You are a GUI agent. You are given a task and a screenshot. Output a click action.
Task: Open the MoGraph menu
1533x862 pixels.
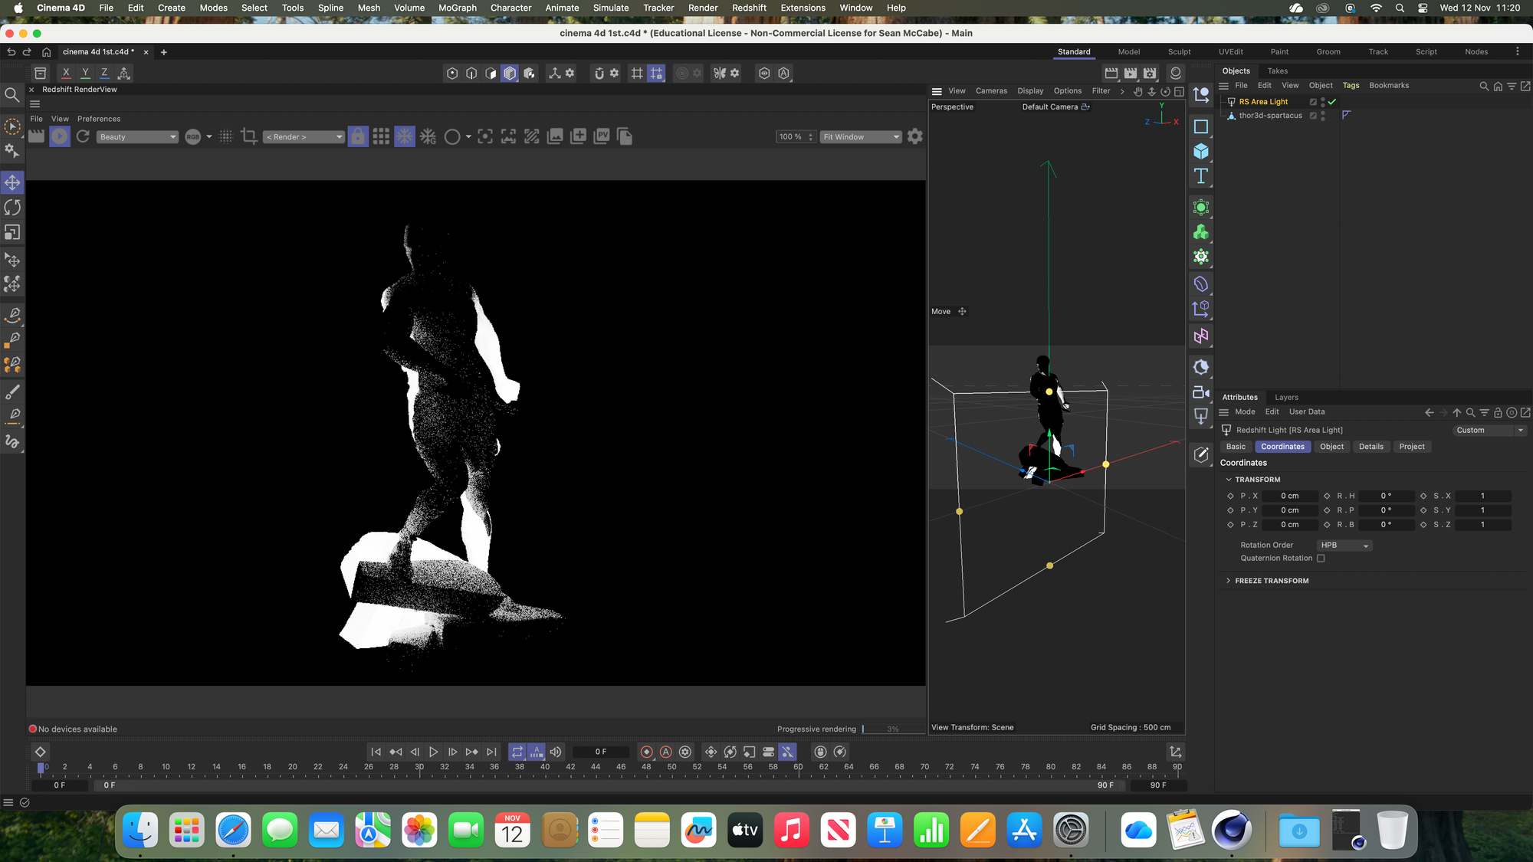pyautogui.click(x=457, y=8)
